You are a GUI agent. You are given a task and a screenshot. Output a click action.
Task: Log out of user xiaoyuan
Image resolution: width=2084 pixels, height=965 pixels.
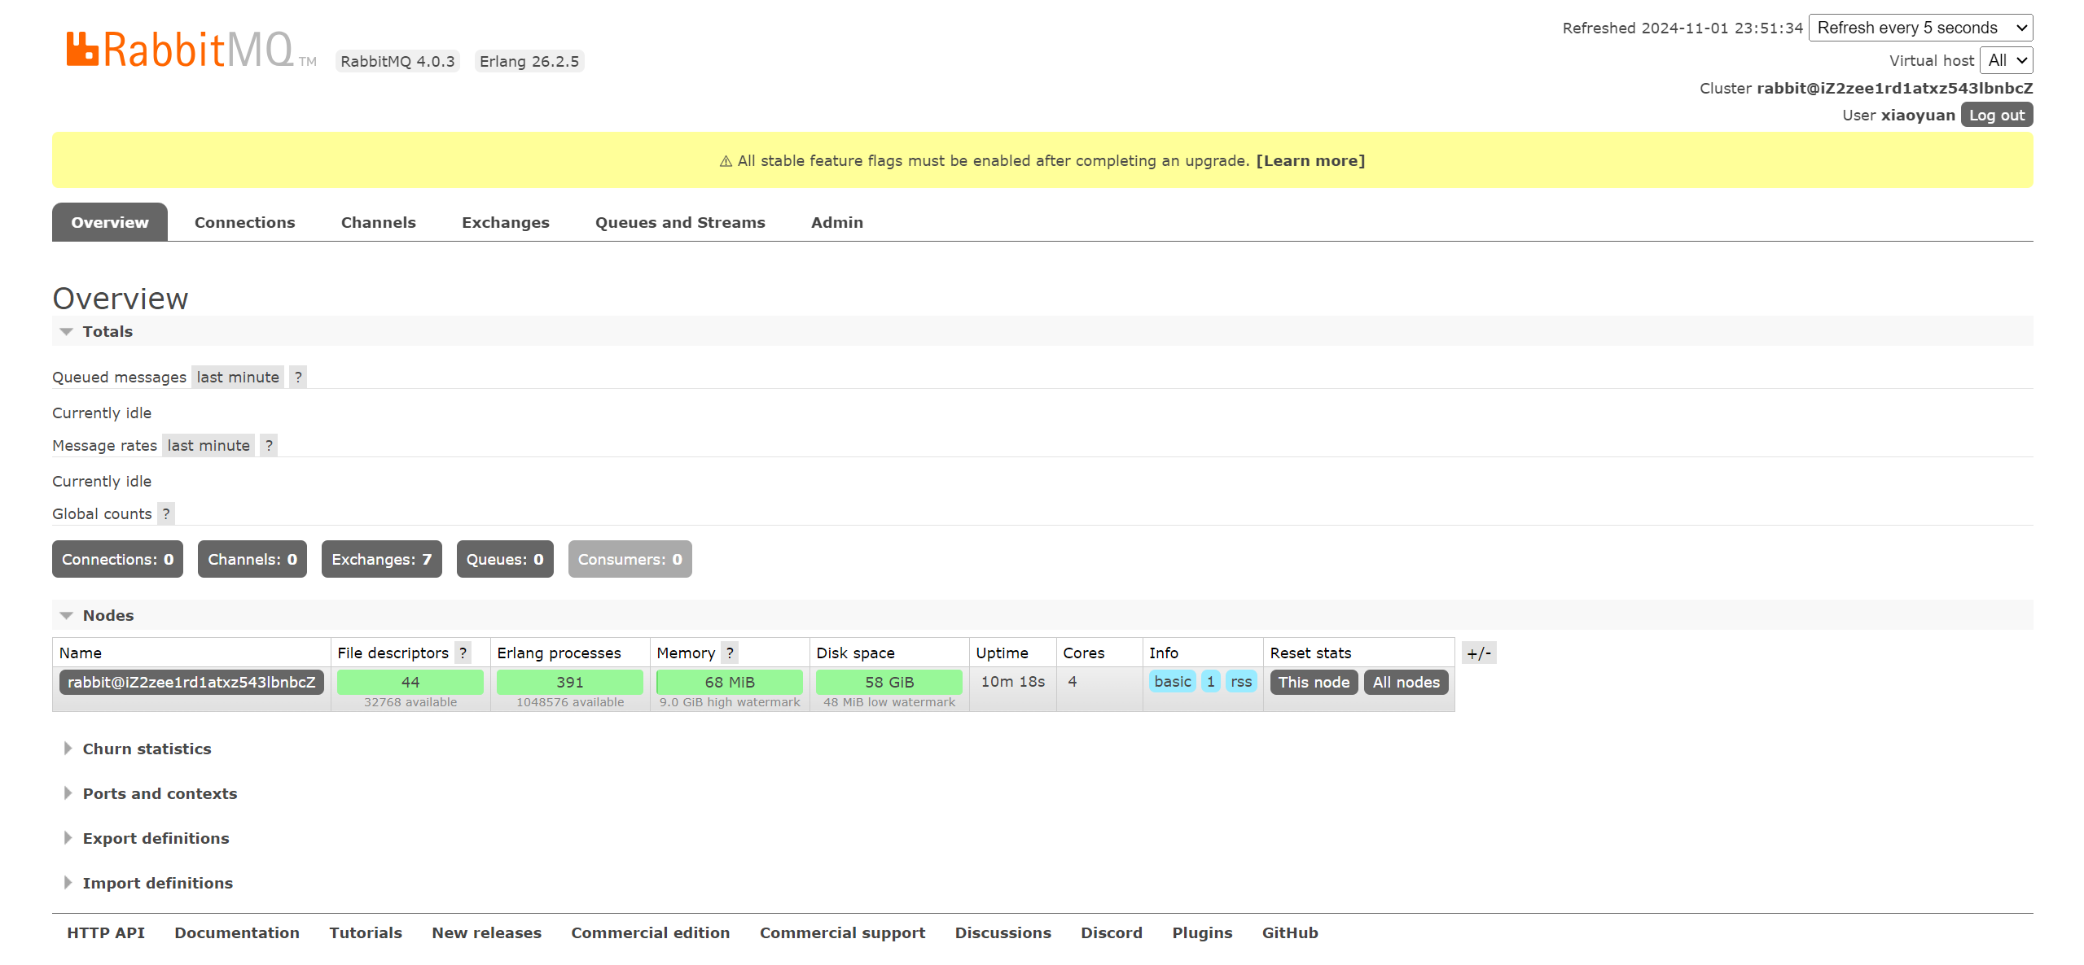coord(1997,115)
